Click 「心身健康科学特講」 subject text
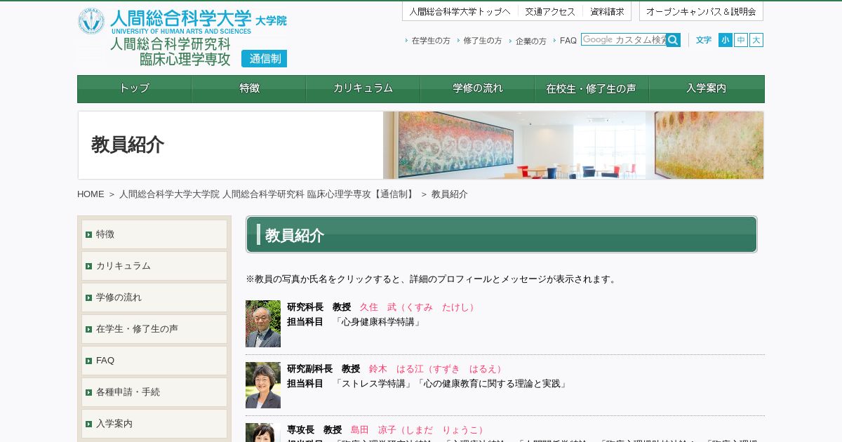The width and height of the screenshot is (842, 442). click(x=378, y=322)
